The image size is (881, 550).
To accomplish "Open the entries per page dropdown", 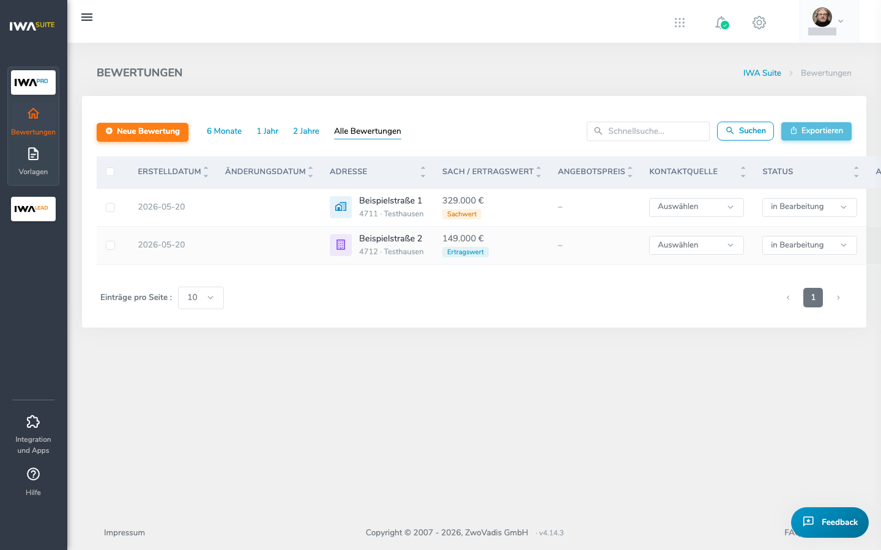I will pyautogui.click(x=201, y=298).
